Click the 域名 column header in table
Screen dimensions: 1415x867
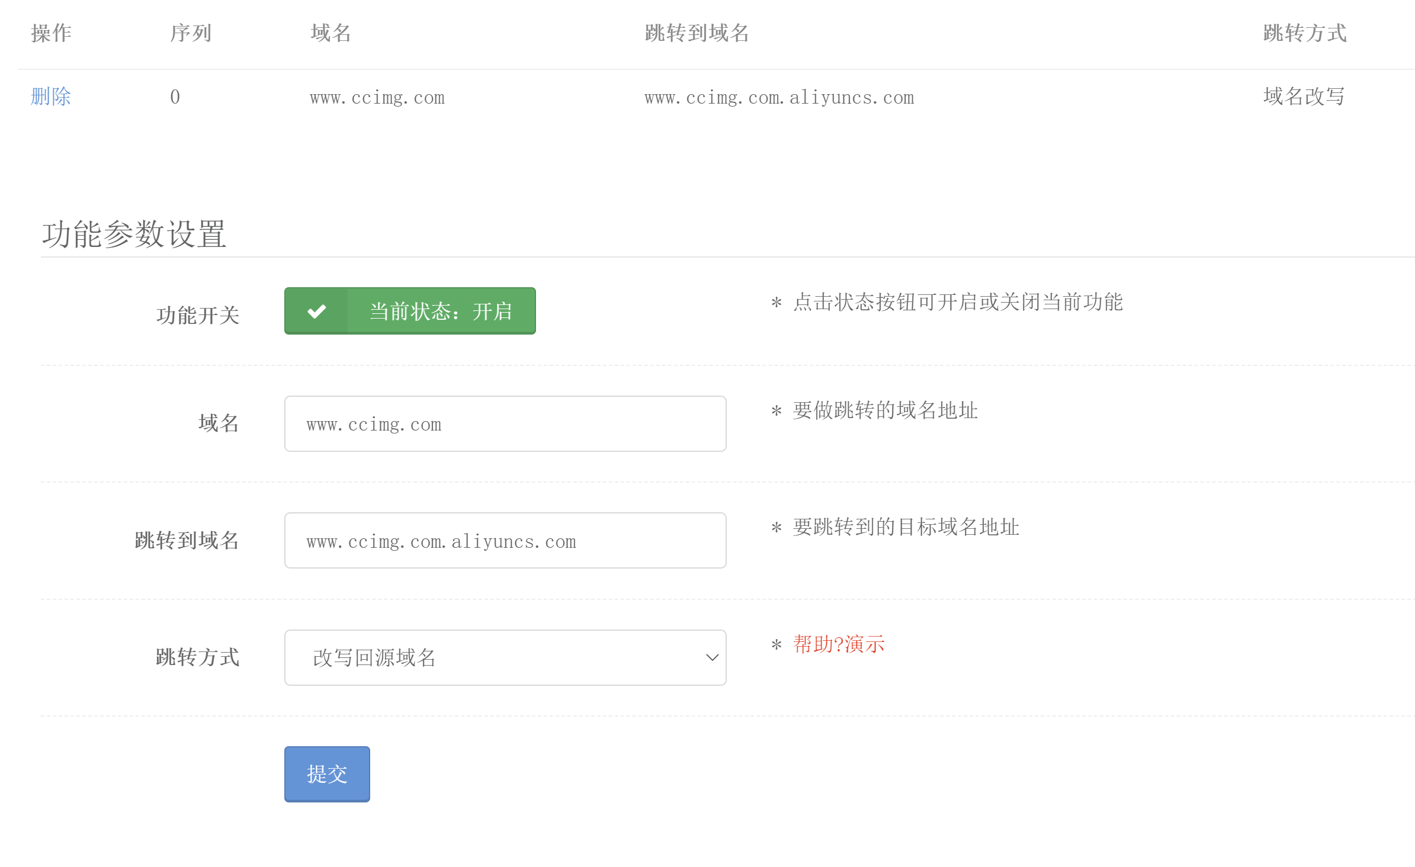tap(331, 33)
